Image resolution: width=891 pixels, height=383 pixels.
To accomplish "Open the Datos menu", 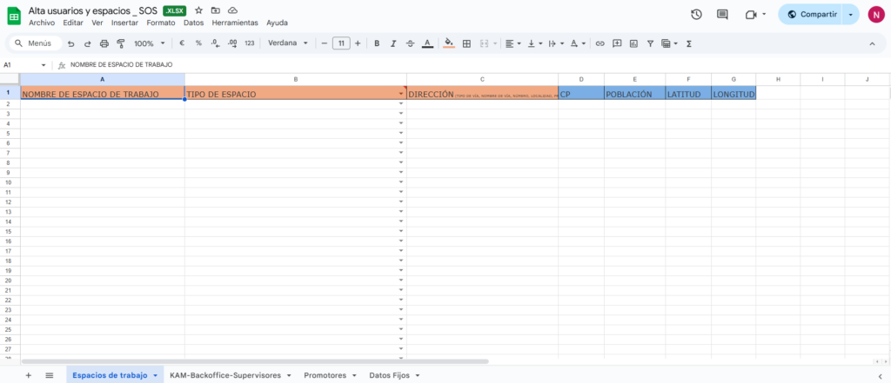I will click(194, 23).
